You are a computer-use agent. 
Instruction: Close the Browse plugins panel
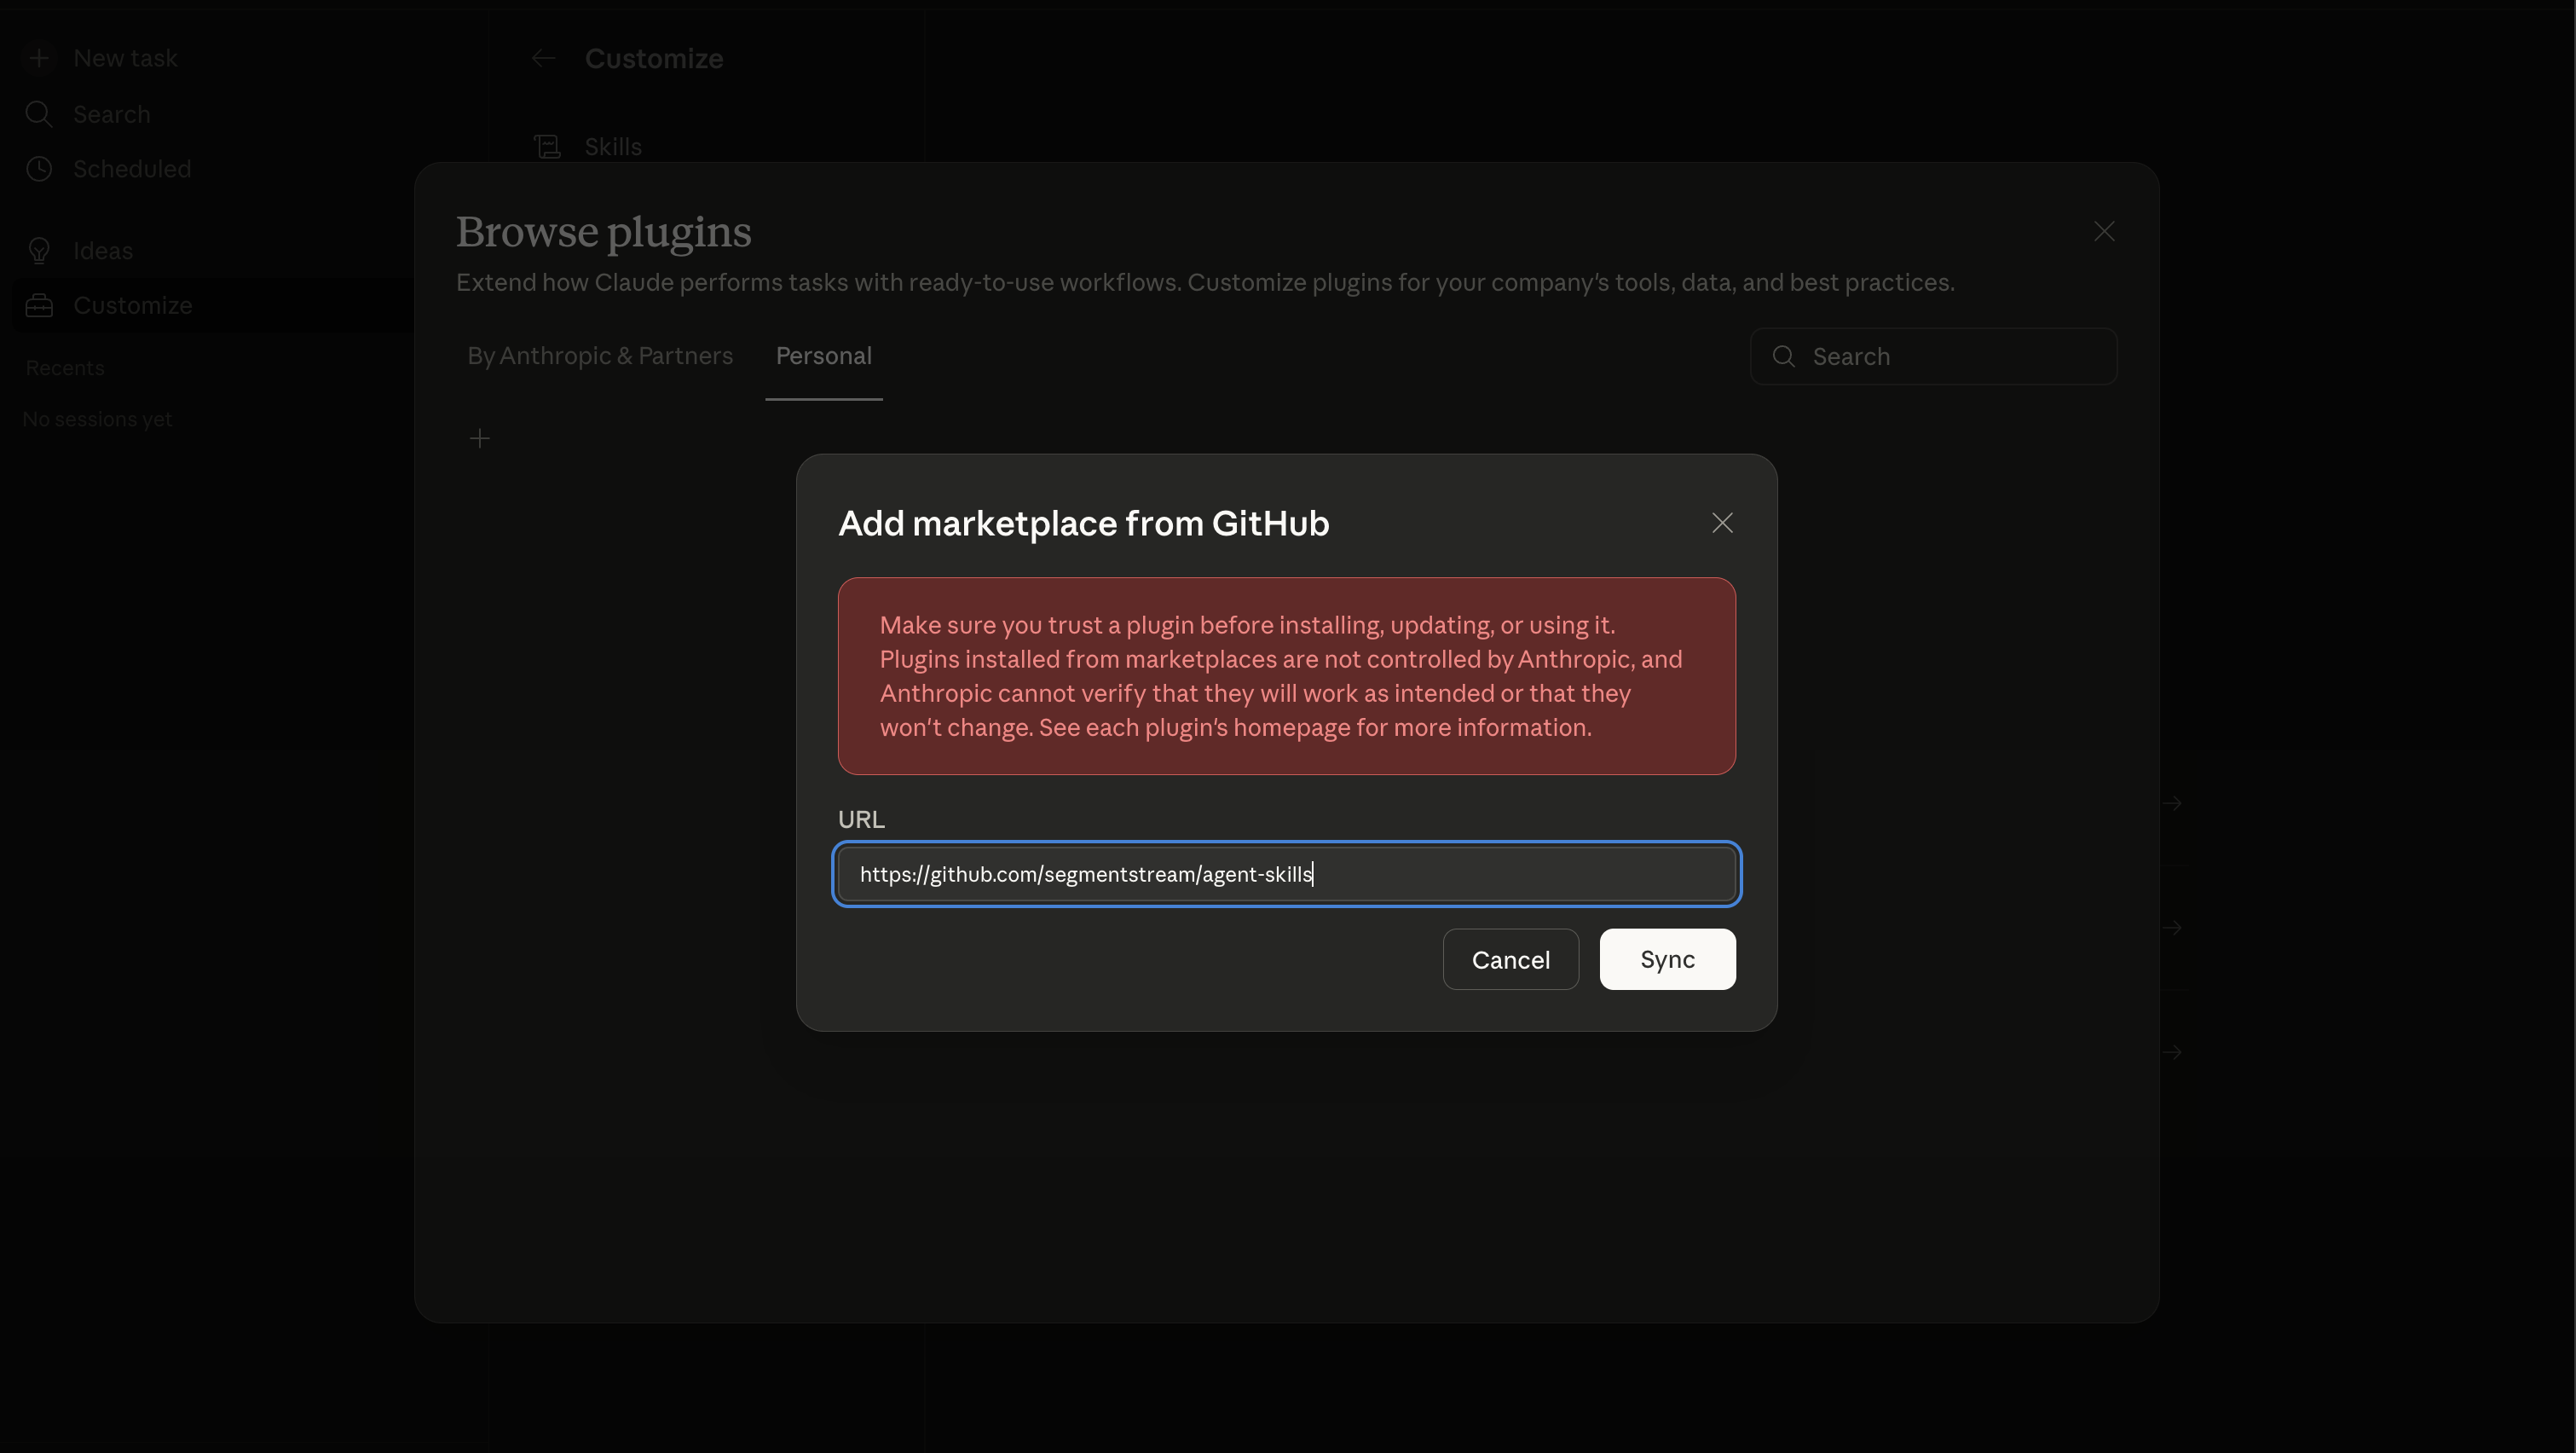(x=2104, y=231)
